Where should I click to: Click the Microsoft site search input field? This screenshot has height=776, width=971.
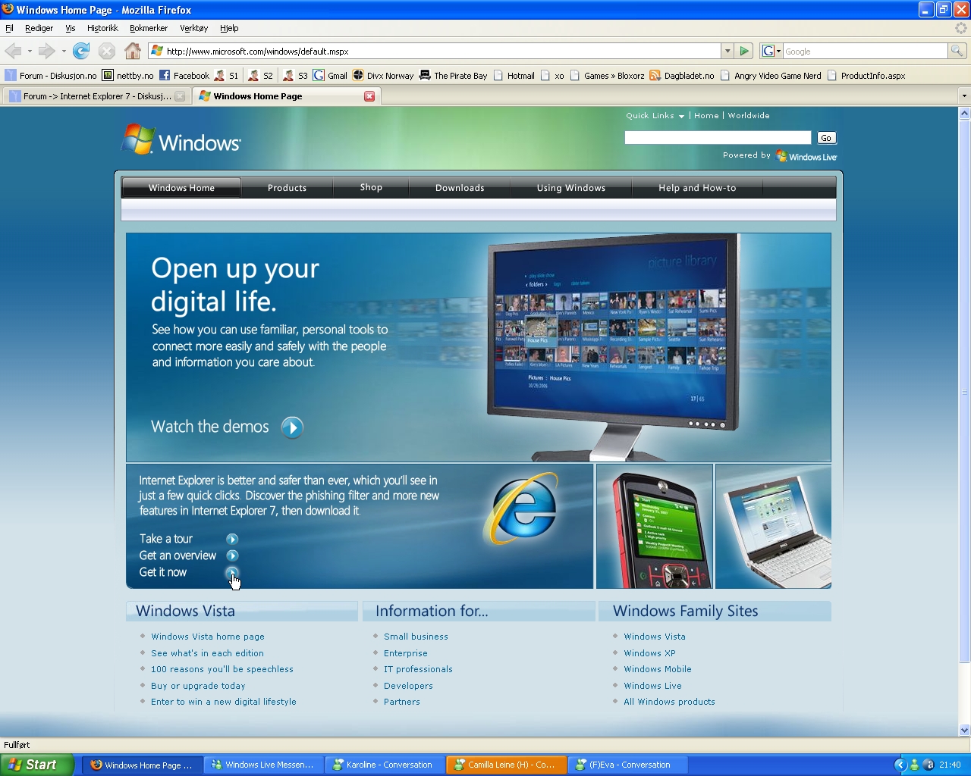pos(718,137)
